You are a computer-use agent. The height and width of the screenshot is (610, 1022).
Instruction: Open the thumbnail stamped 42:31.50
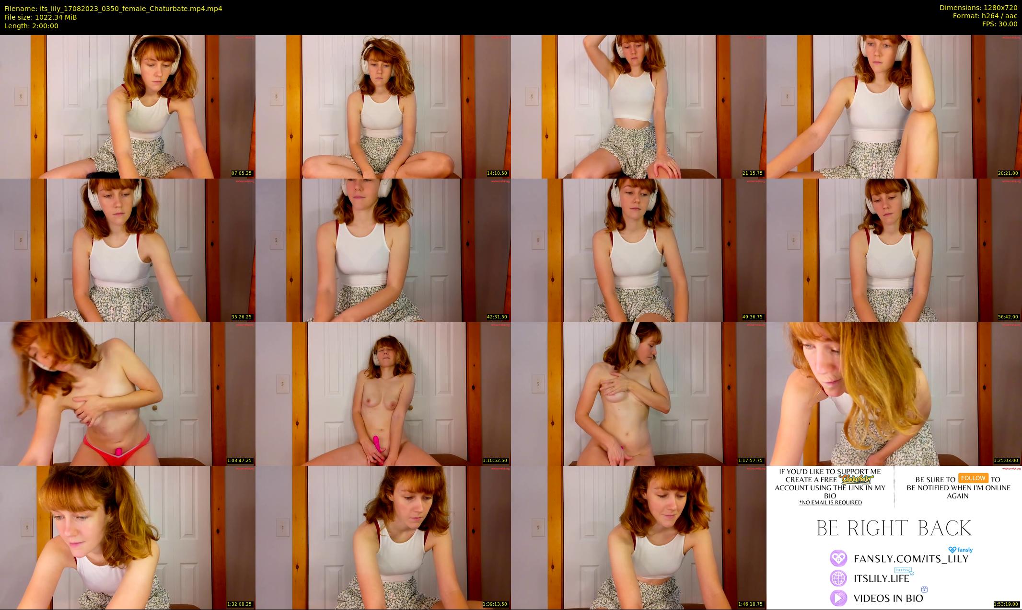pyautogui.click(x=383, y=250)
